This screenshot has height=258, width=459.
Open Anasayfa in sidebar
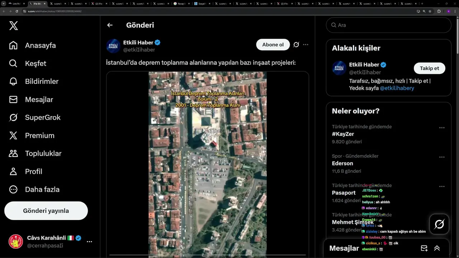point(41,46)
